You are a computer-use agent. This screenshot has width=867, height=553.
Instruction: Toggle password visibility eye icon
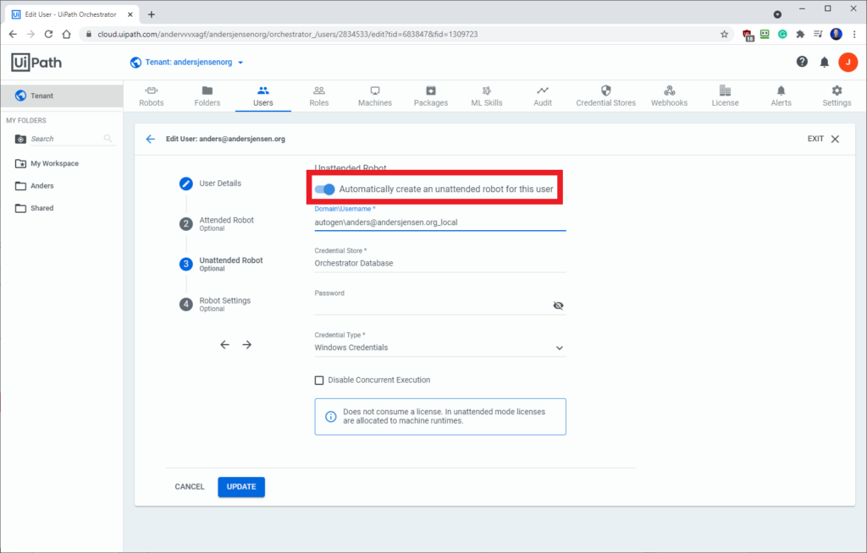[559, 305]
